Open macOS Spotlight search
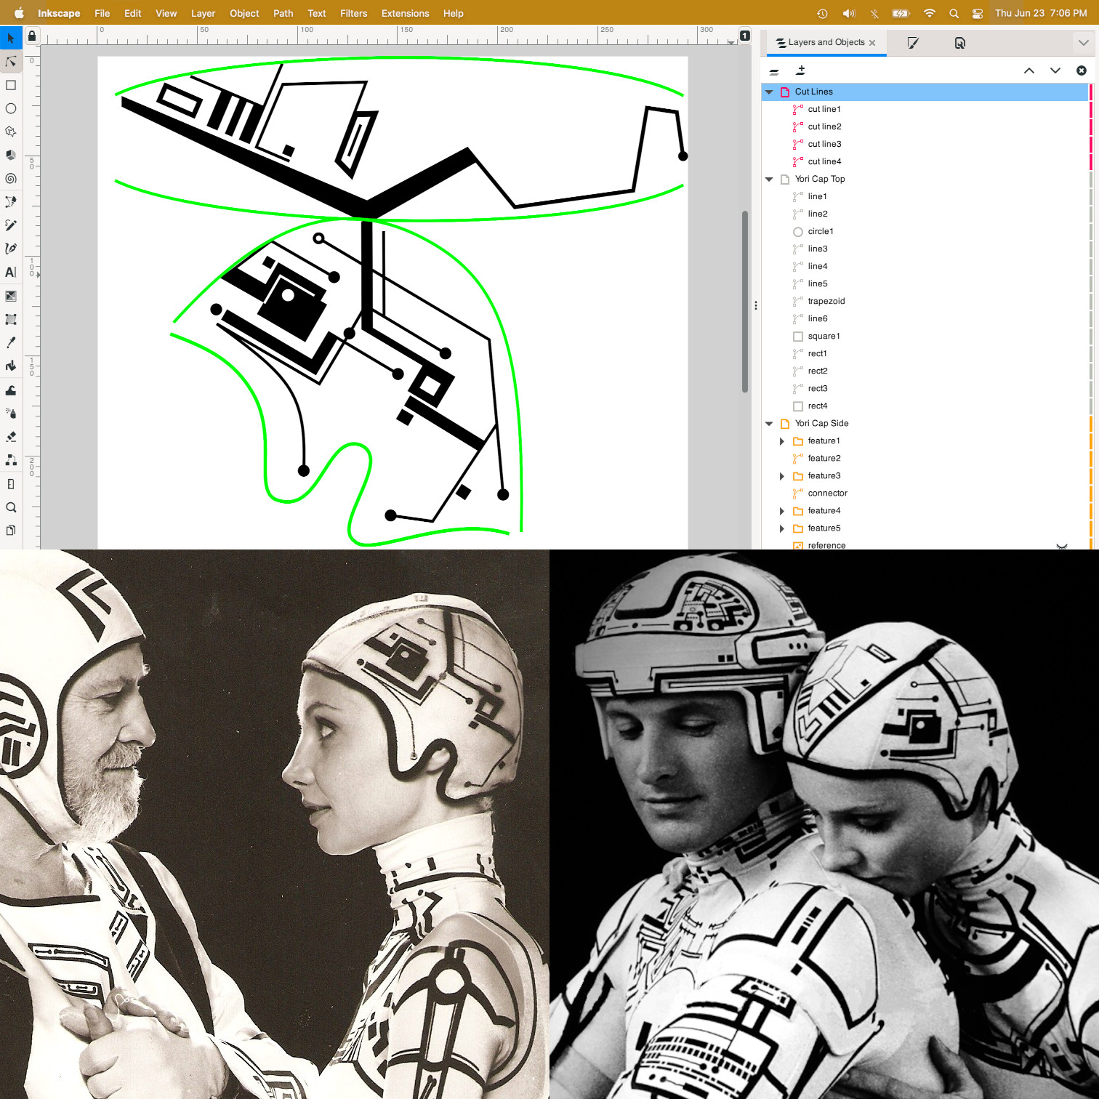1099x1099 pixels. 954,13
